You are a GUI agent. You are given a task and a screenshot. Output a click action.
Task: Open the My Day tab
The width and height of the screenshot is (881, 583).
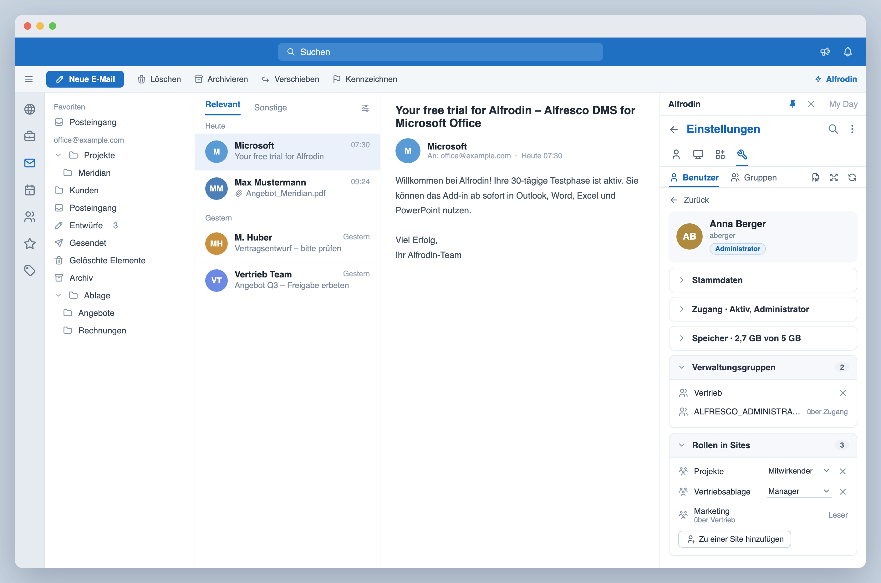click(x=843, y=104)
